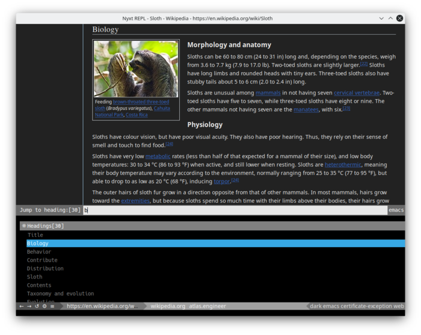Click the emacs mode indicator in prompt
This screenshot has width=421, height=335.
click(396, 210)
